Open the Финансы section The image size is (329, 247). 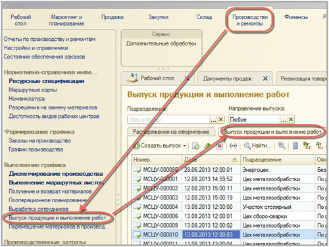click(x=296, y=17)
